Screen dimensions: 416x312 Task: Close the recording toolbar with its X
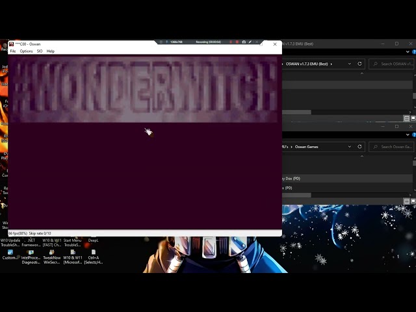[x=257, y=42]
